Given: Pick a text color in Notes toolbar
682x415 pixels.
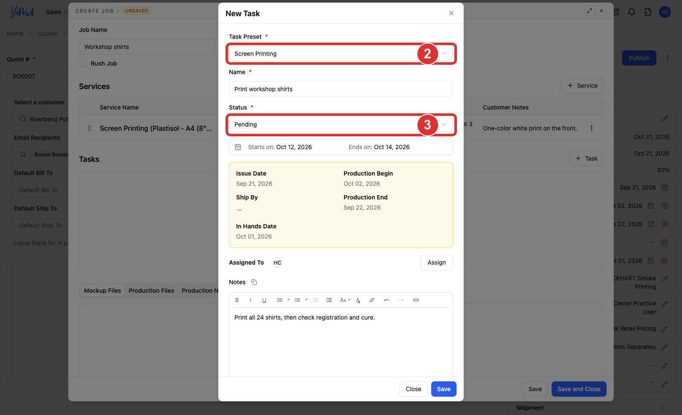Looking at the screenshot, I should pyautogui.click(x=358, y=300).
